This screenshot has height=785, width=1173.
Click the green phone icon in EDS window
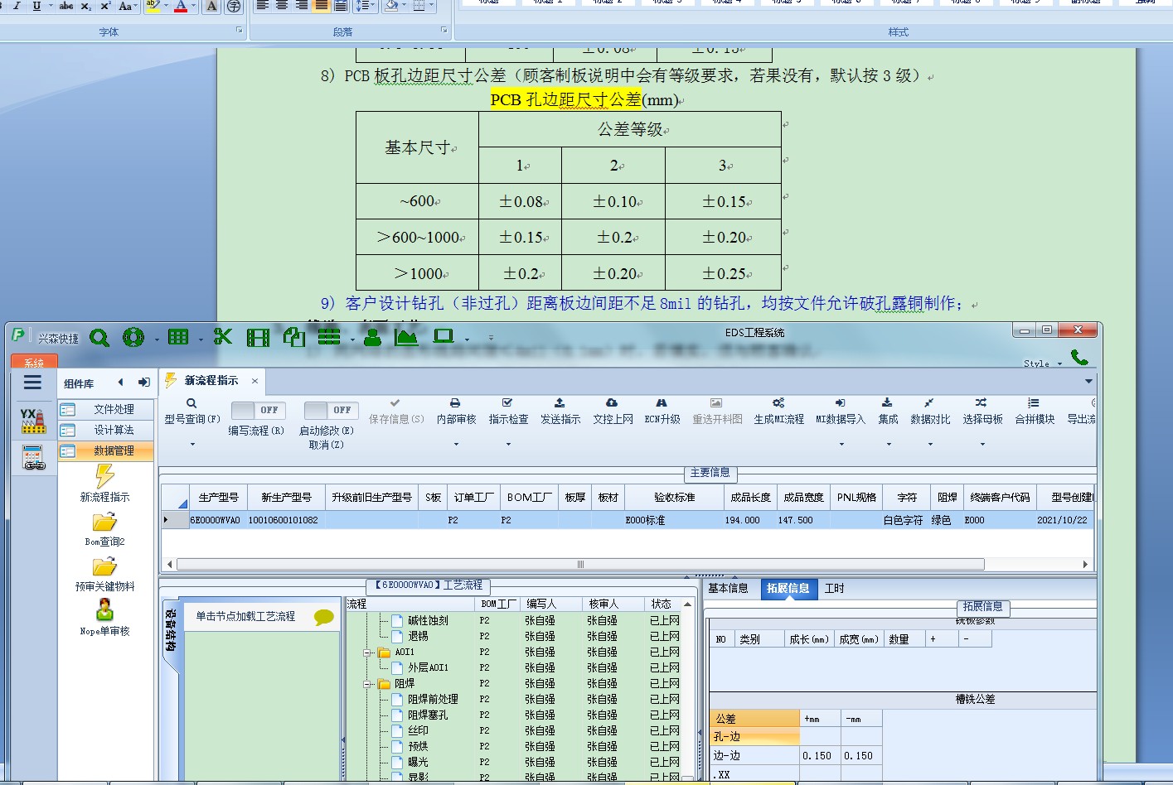click(1079, 357)
